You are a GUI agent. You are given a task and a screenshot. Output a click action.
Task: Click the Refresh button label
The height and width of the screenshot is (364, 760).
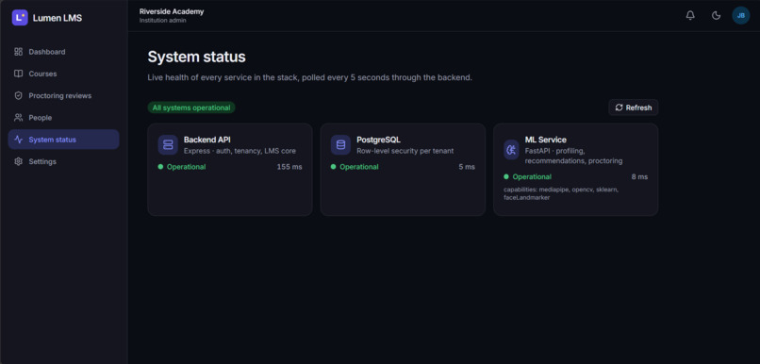(x=638, y=108)
